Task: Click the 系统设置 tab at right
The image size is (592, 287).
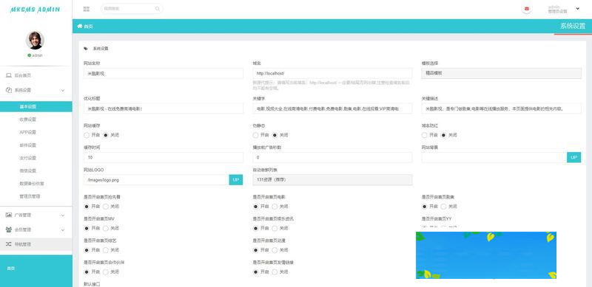Action: pos(573,26)
